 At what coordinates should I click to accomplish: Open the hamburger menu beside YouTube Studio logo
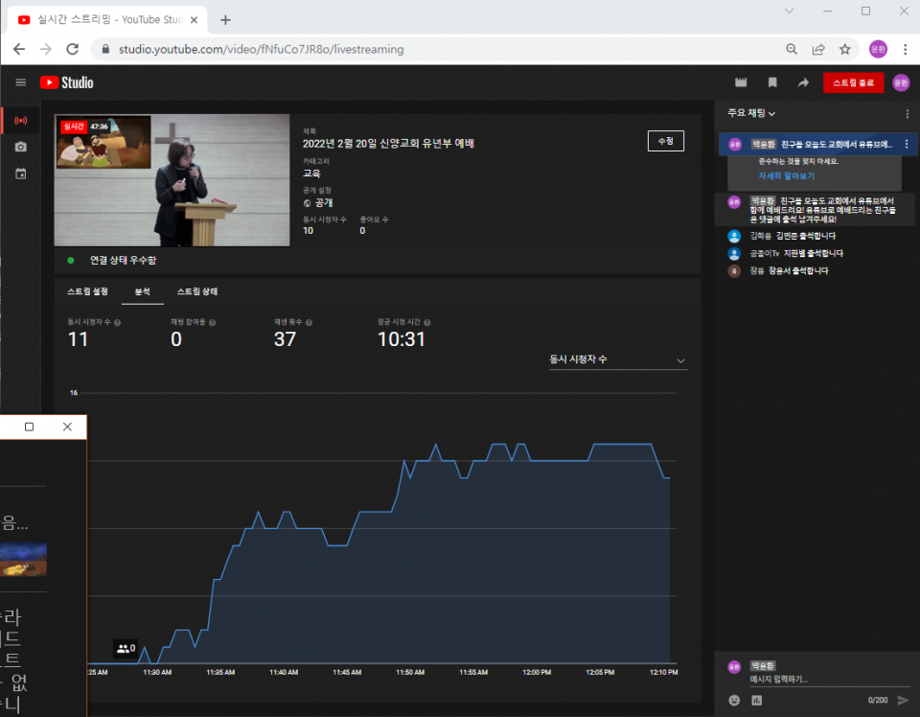point(21,82)
